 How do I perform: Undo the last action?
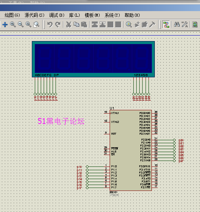(50, 25)
